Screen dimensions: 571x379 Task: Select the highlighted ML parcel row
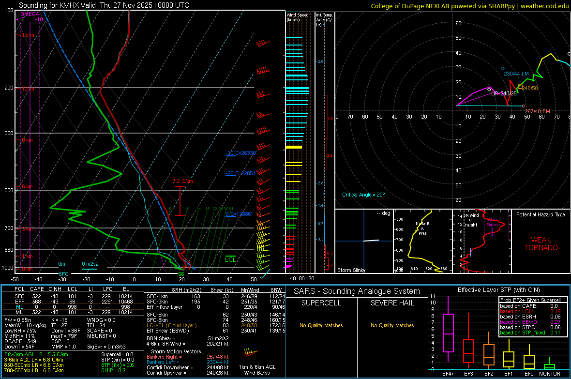73,307
